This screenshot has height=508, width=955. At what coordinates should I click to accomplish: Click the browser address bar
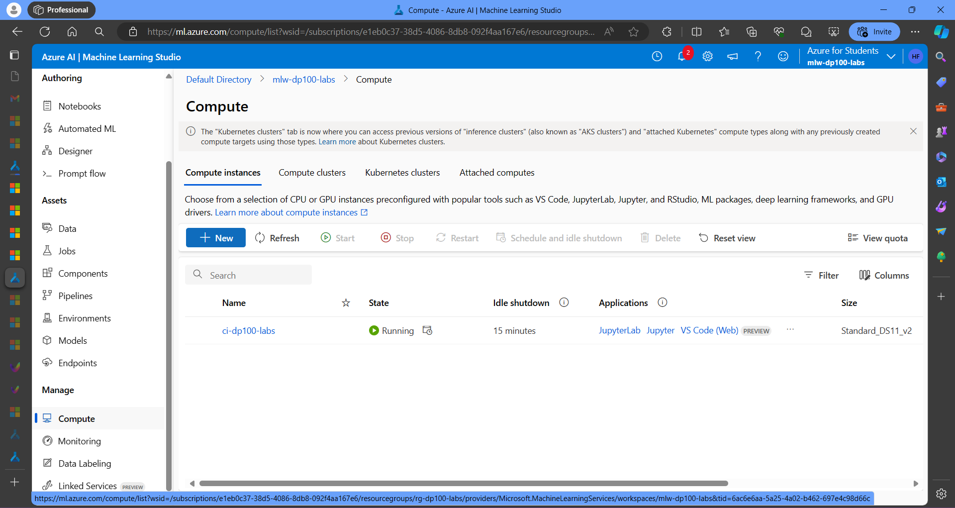371,32
